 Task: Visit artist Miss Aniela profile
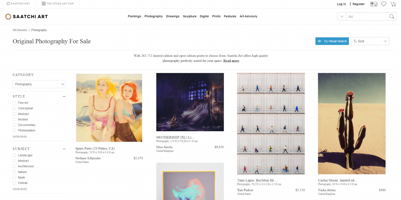pyautogui.click(x=164, y=147)
